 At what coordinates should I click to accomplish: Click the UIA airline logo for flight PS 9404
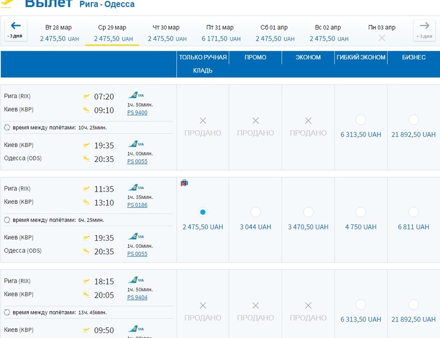(136, 280)
